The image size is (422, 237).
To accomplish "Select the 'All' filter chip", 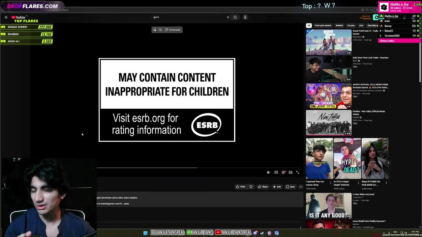I will click(x=309, y=25).
